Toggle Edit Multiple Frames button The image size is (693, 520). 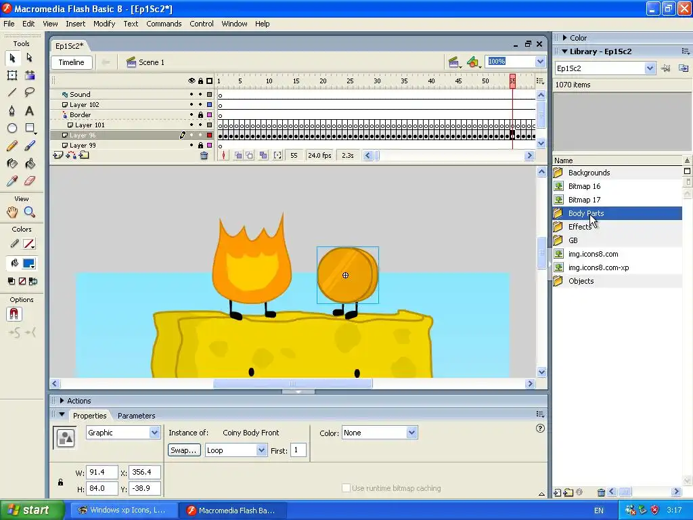[263, 156]
